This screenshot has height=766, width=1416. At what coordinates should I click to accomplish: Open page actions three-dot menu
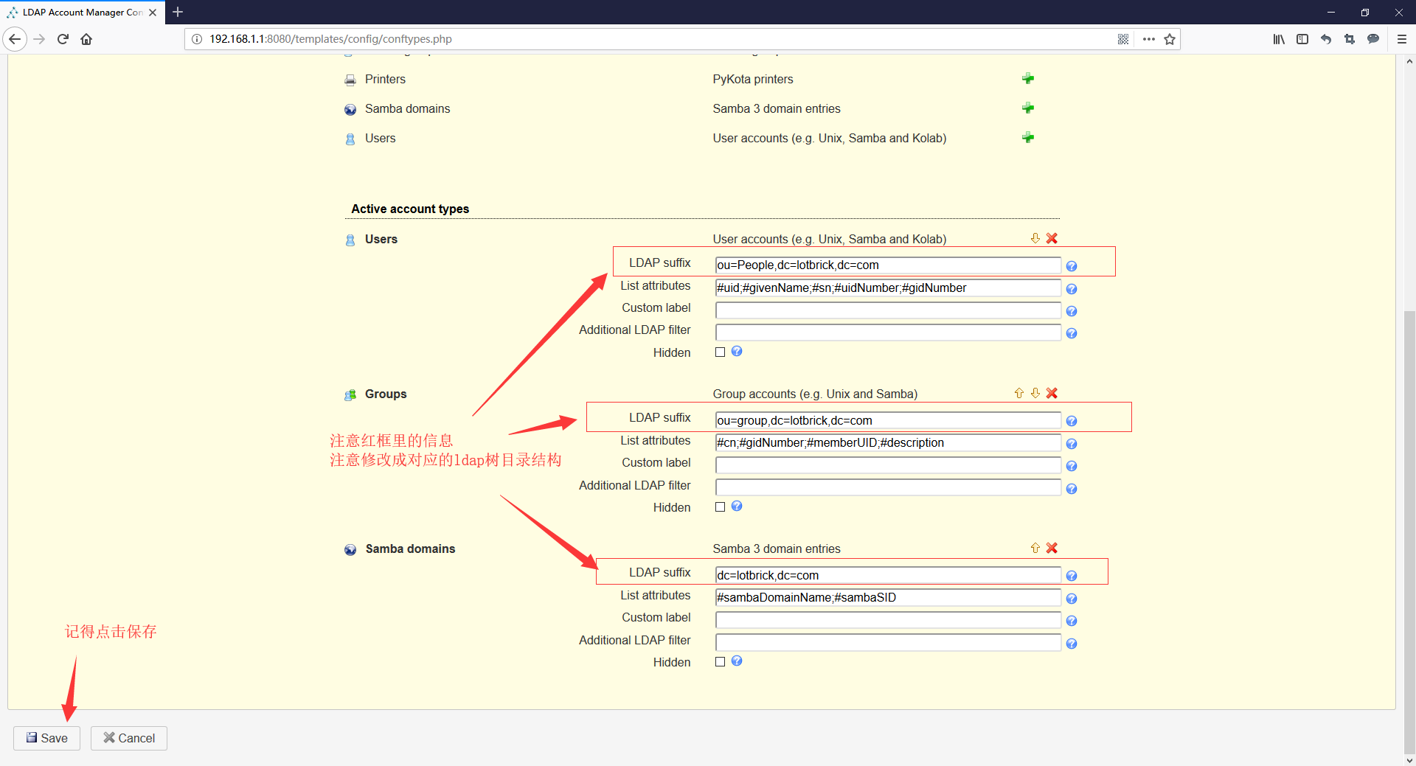(1148, 39)
